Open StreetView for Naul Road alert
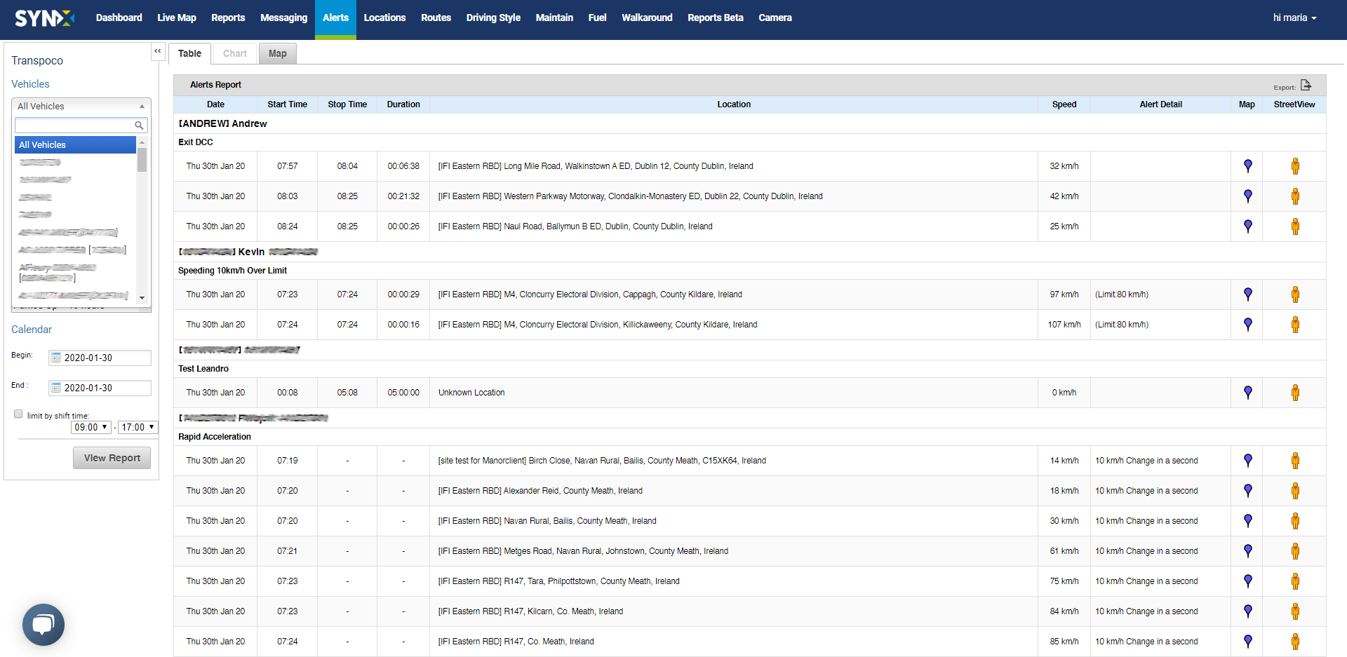The width and height of the screenshot is (1347, 657). (x=1295, y=226)
